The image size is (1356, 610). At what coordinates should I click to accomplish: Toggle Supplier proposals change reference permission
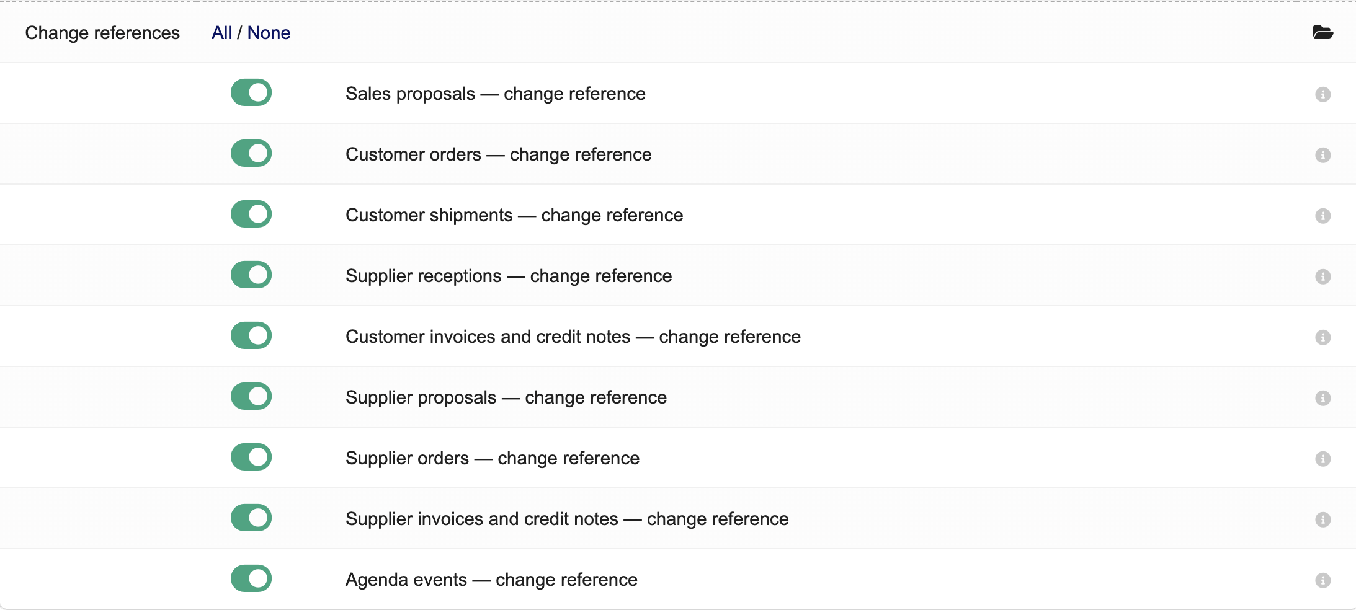(251, 397)
